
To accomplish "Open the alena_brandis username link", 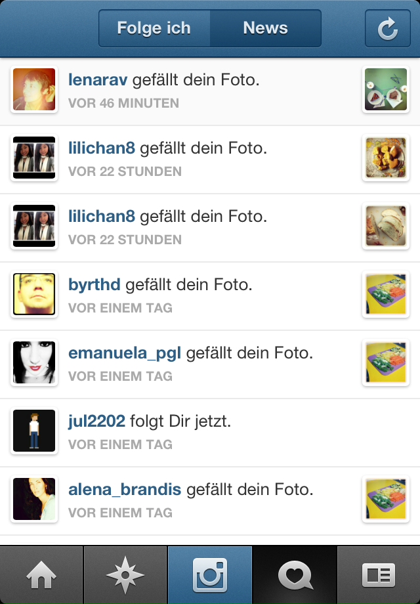I will (x=125, y=490).
